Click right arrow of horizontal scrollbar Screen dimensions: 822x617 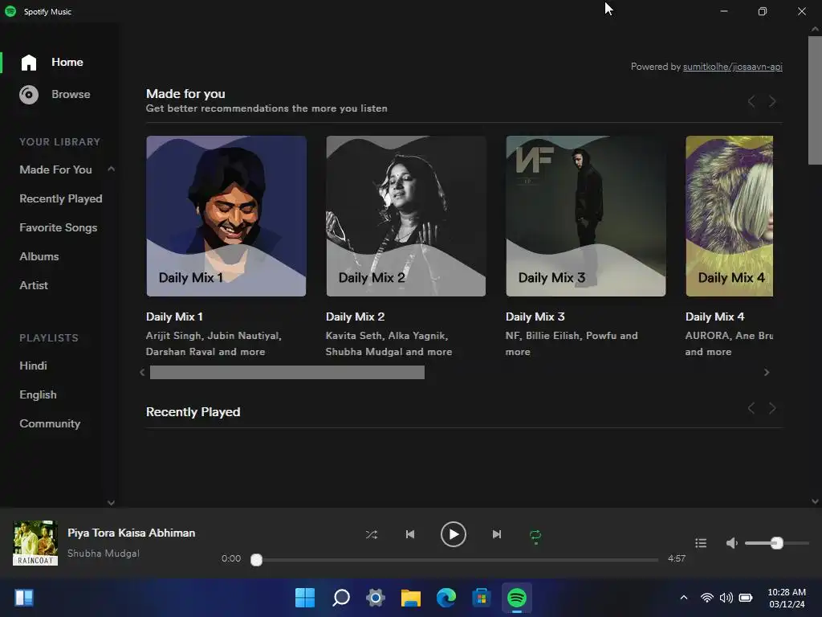click(767, 373)
